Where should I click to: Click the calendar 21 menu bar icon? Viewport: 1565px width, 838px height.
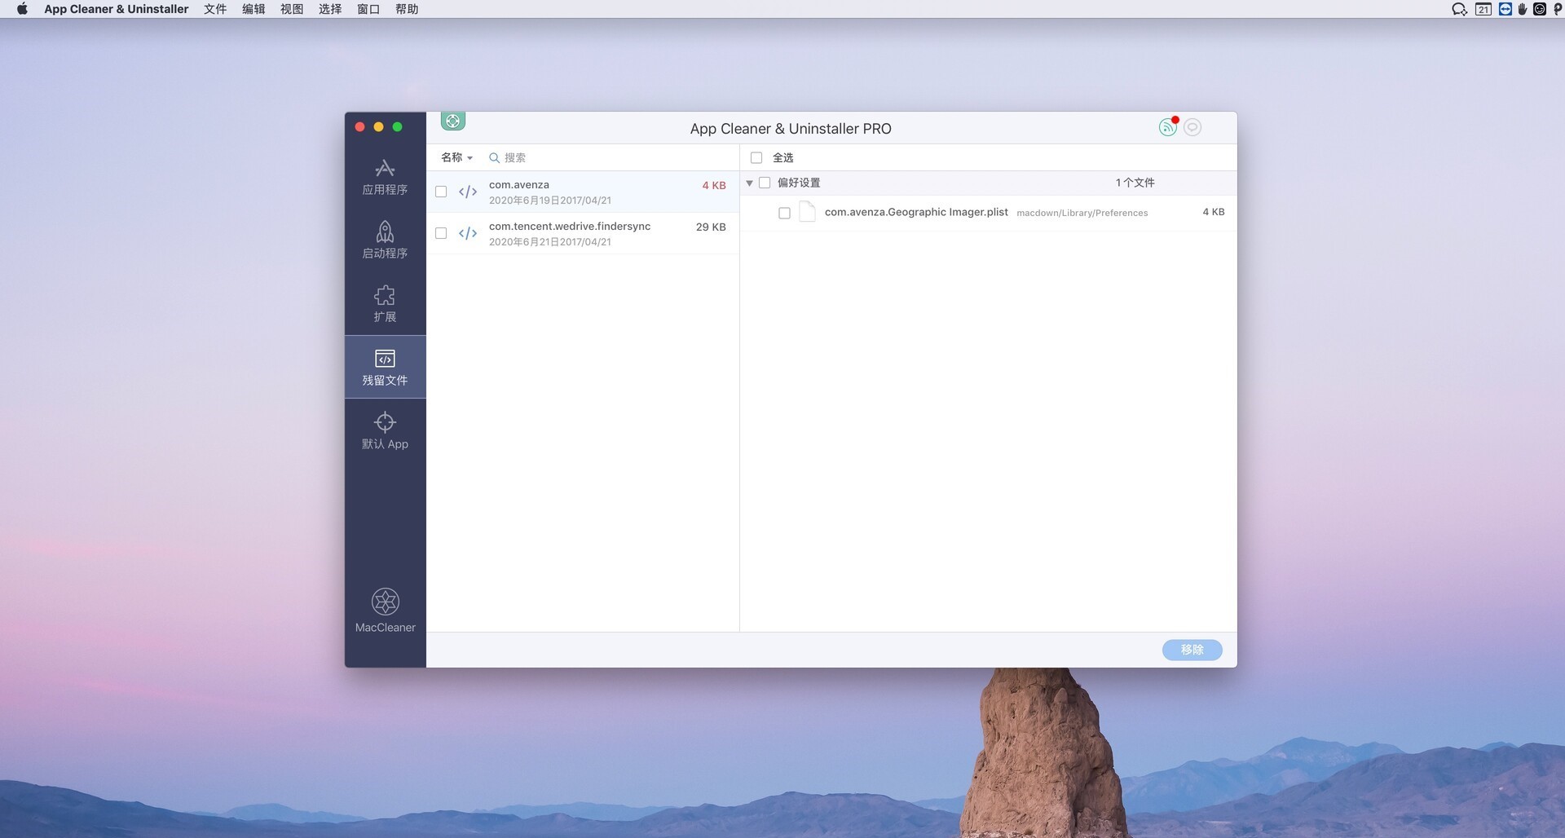point(1483,9)
